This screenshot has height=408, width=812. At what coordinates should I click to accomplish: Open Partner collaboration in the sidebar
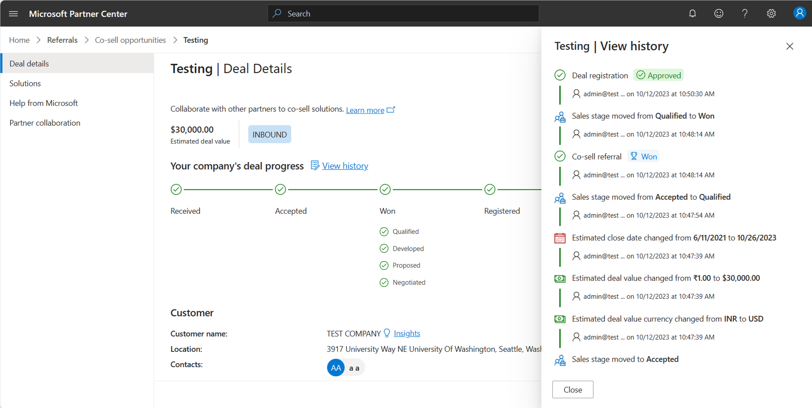[x=45, y=123]
